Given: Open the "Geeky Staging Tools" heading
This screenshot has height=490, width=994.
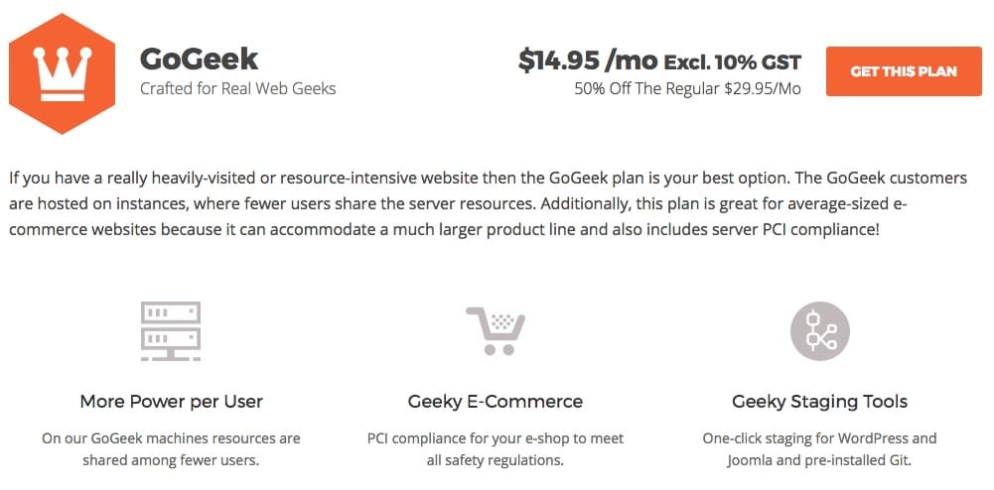Looking at the screenshot, I should pos(819,402).
